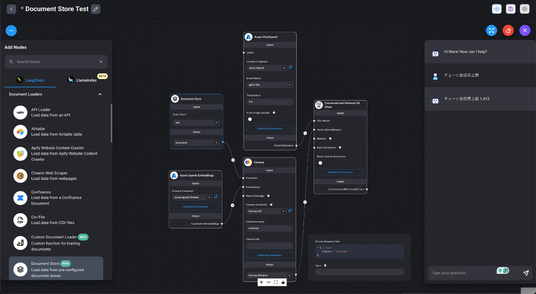Viewport: 536px width, 294px height.
Task: Toggle Return Source Documents switch
Action: [x=320, y=163]
